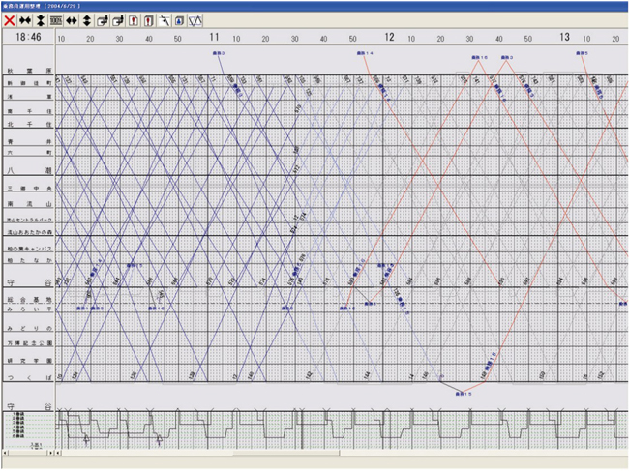
Task: Select the みどりの station label
Action: (29, 328)
